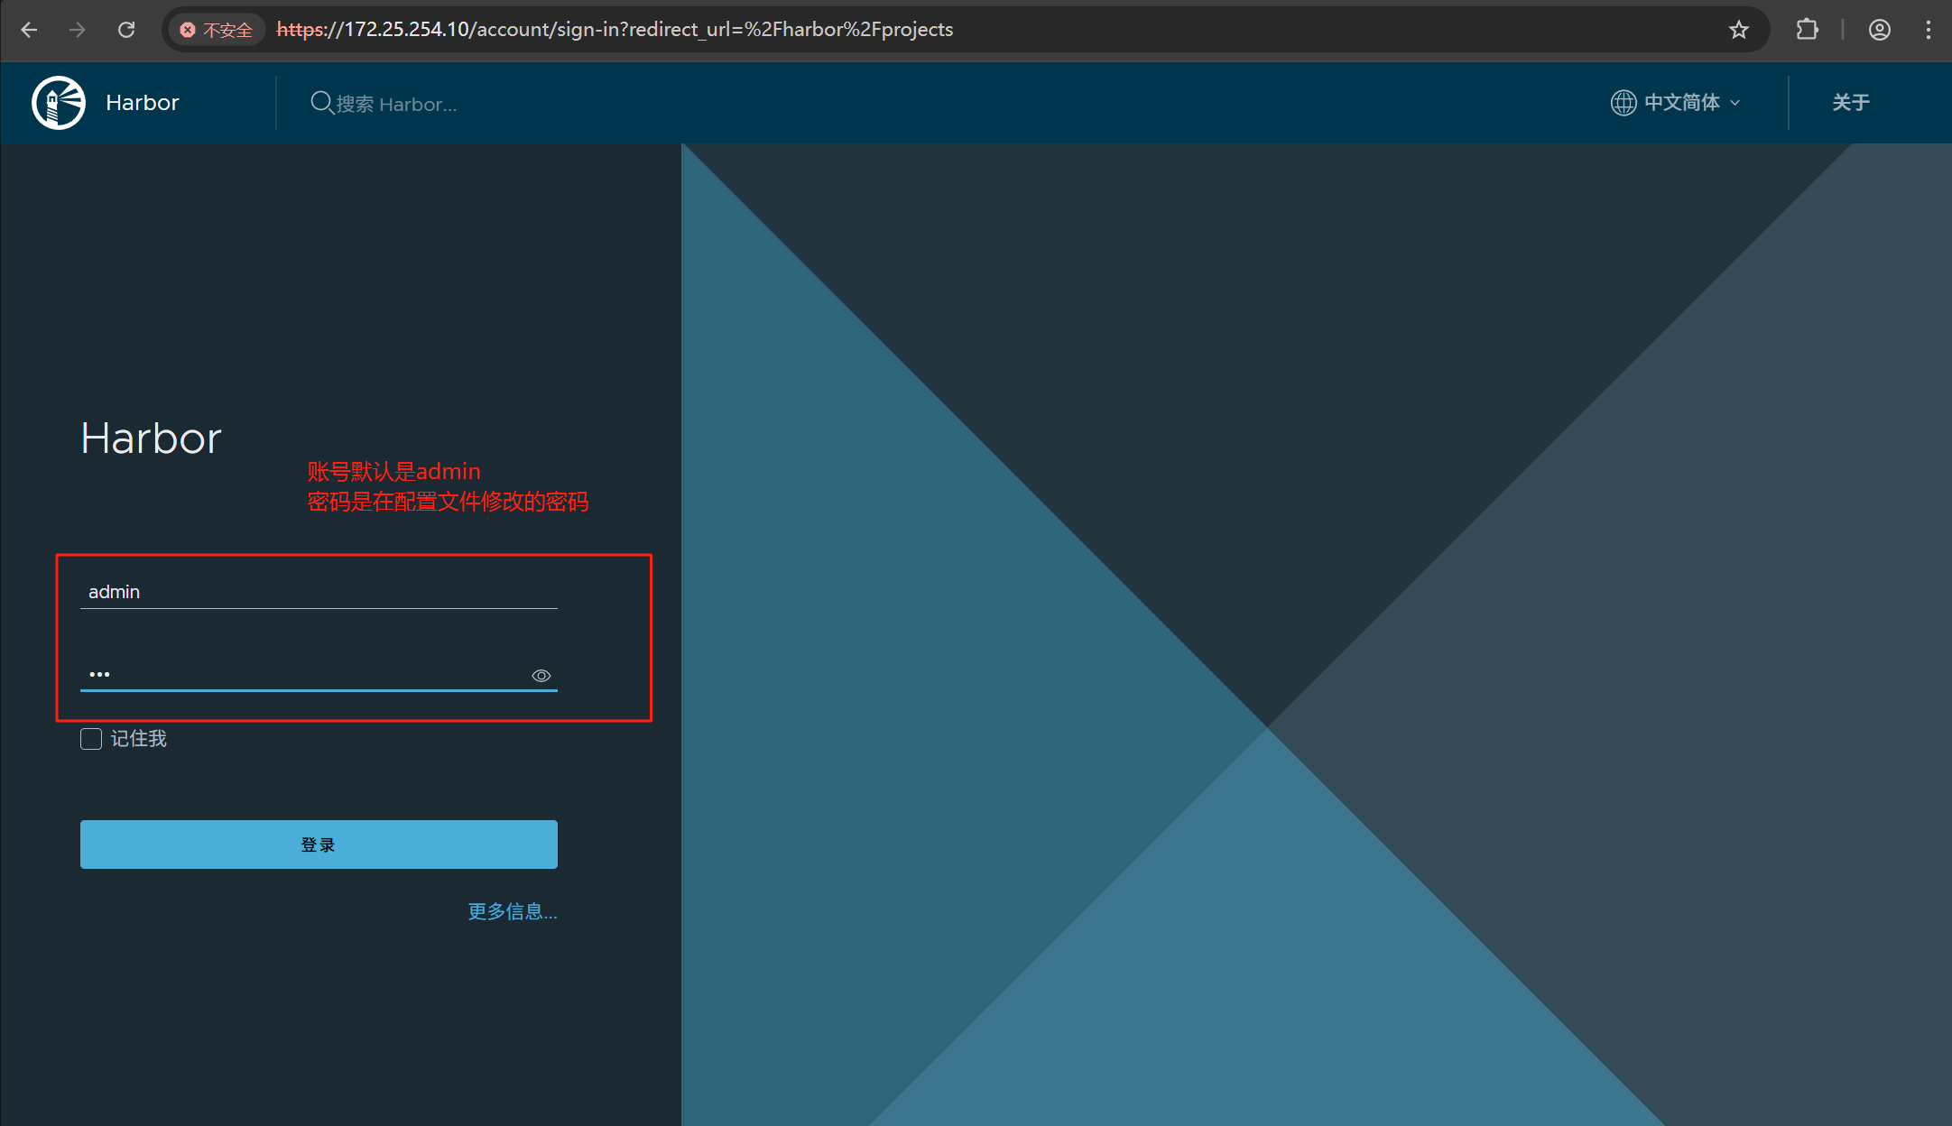Click the Harbor lighthouse logo
This screenshot has width=1952, height=1126.
coord(59,103)
